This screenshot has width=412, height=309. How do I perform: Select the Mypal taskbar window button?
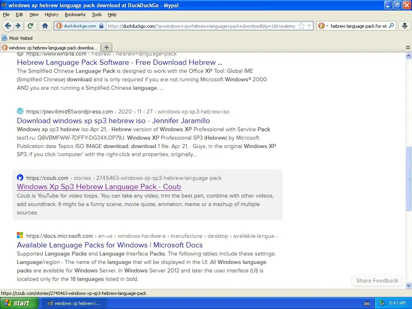[x=74, y=303]
